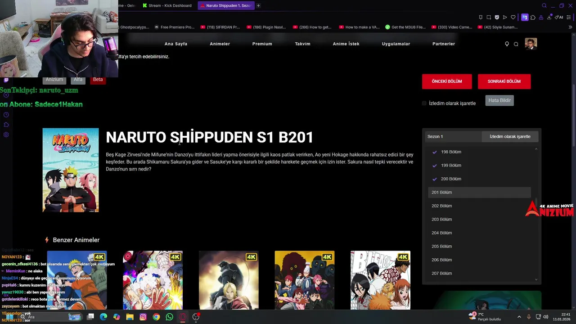This screenshot has width=576, height=324.
Task: Open the Naruto Shippuden poster image
Action: (71, 170)
